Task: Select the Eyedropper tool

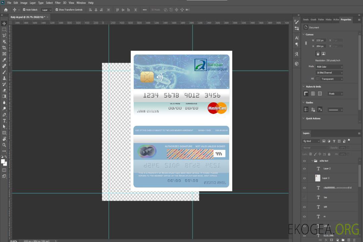Action: (4, 60)
